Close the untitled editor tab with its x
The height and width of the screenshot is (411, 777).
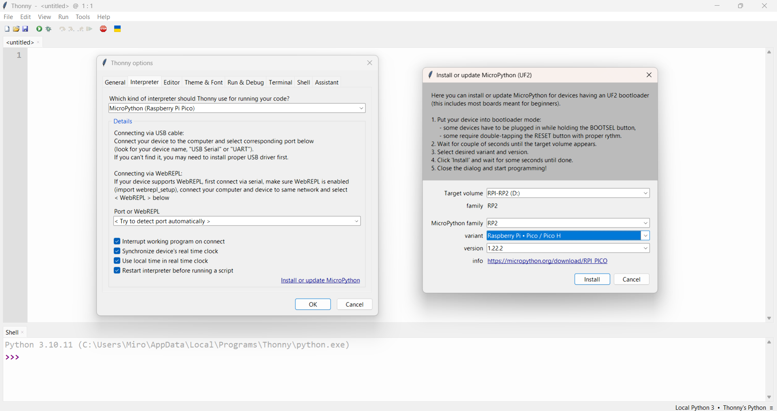pos(38,42)
